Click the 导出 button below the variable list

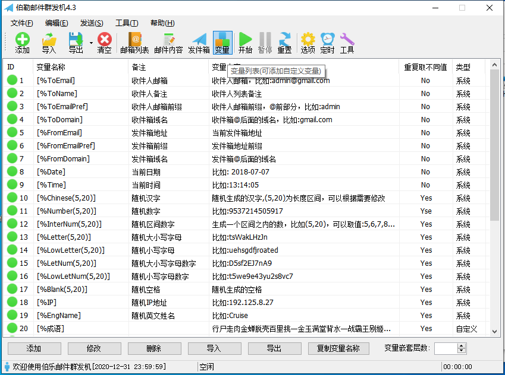pyautogui.click(x=275, y=348)
